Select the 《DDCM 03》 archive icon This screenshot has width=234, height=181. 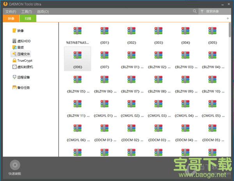(x=158, y=128)
